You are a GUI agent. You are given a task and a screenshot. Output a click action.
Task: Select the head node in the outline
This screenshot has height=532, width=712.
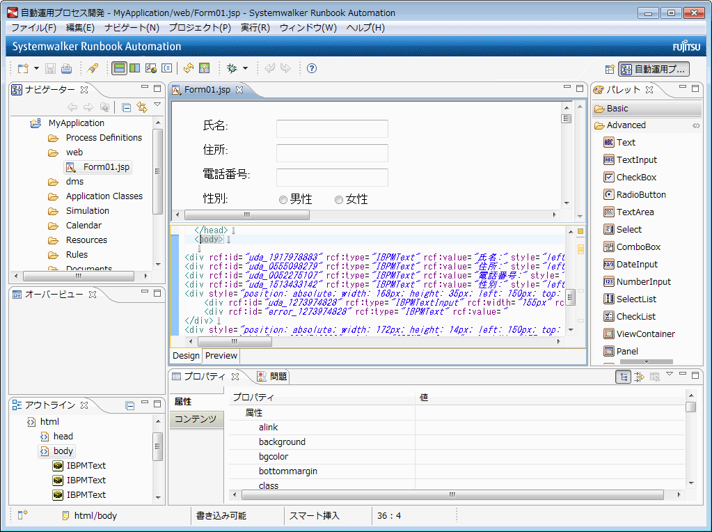(x=57, y=437)
